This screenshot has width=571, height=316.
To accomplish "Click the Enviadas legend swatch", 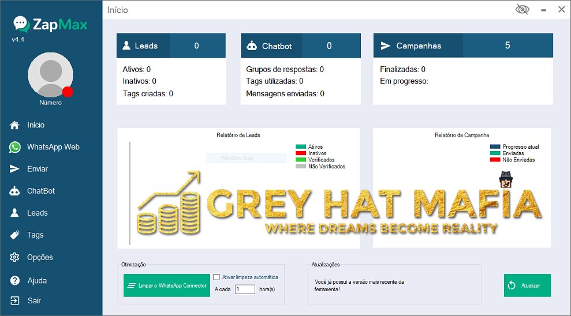I will coord(495,153).
